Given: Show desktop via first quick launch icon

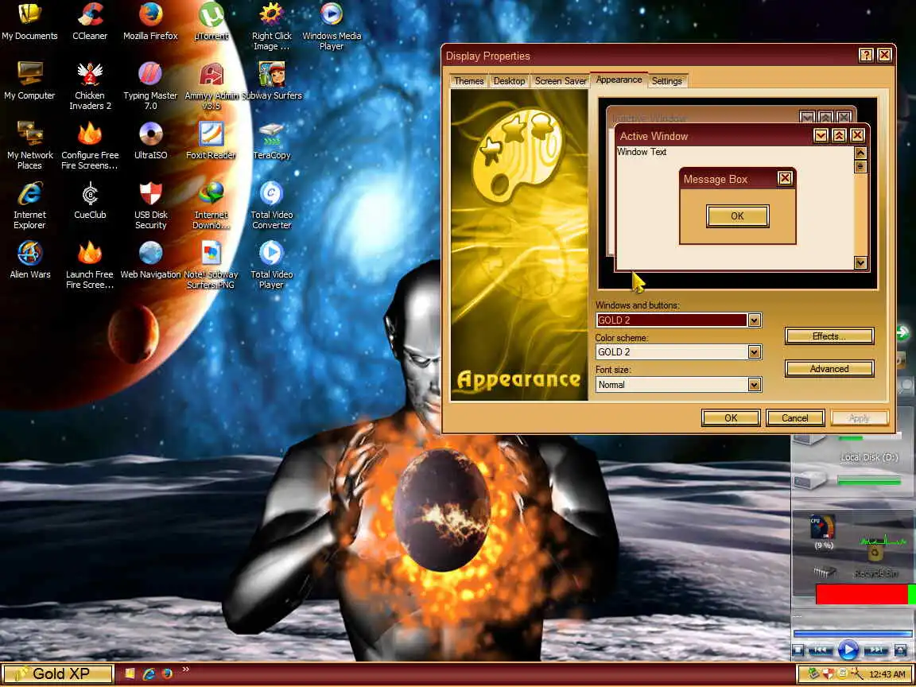Looking at the screenshot, I should coord(130,673).
